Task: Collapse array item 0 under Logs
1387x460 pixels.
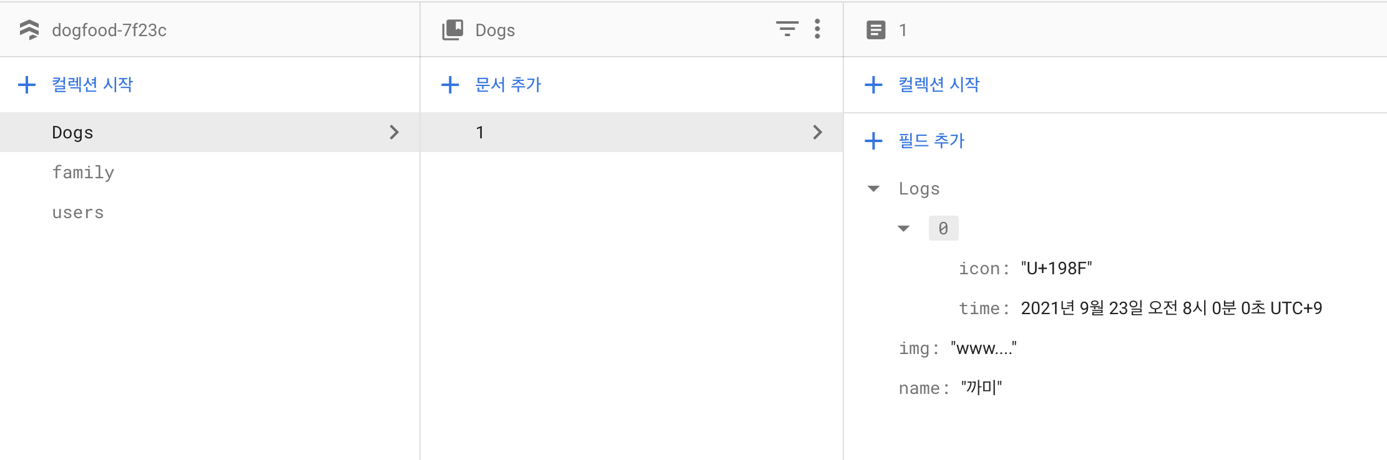Action: (x=905, y=228)
